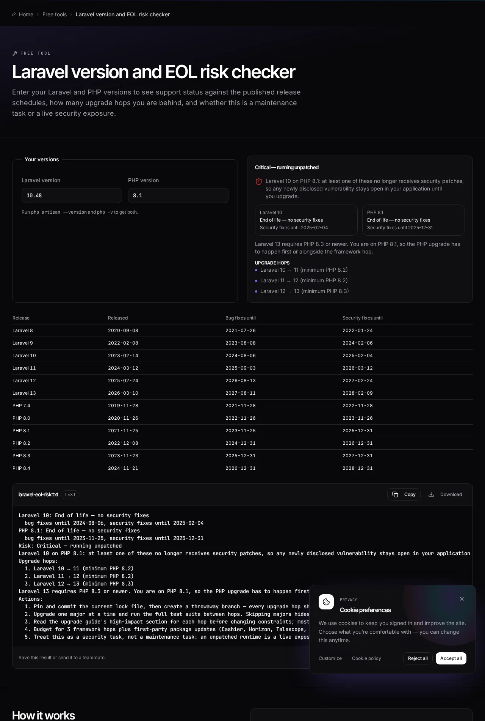485x721 pixels.
Task: Focus the Laravel version input field
Action: tap(72, 195)
